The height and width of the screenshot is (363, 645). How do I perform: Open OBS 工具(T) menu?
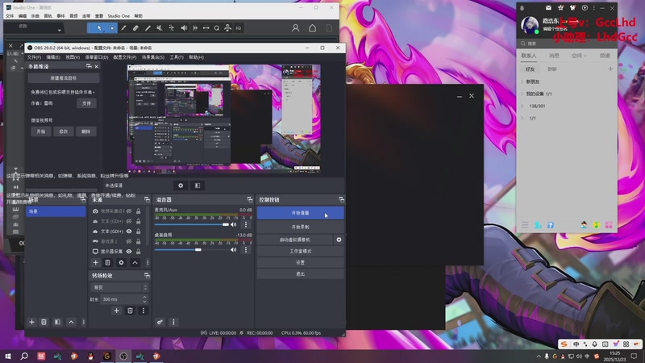tap(177, 57)
